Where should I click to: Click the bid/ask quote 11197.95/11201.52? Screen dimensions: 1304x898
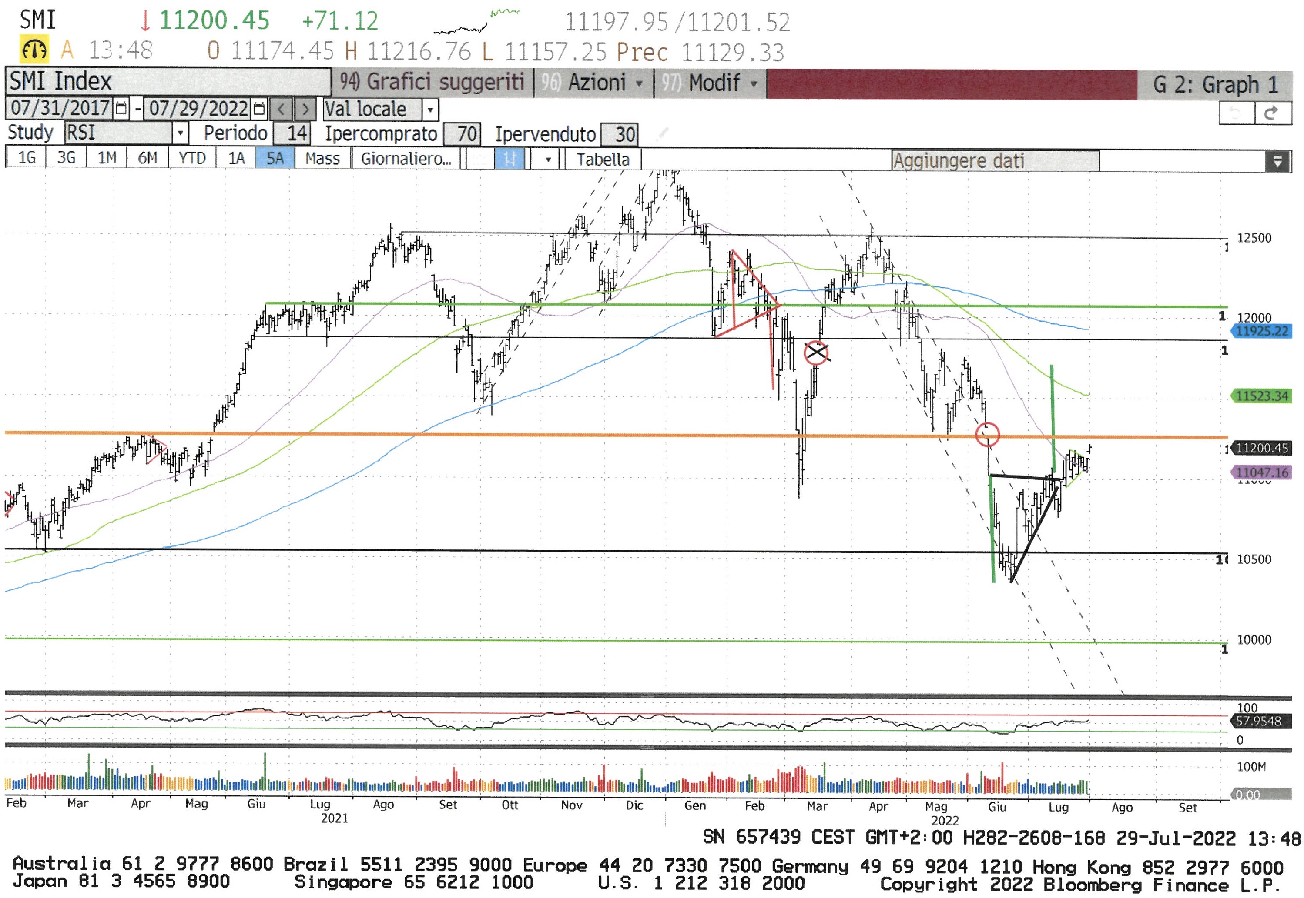pyautogui.click(x=677, y=23)
